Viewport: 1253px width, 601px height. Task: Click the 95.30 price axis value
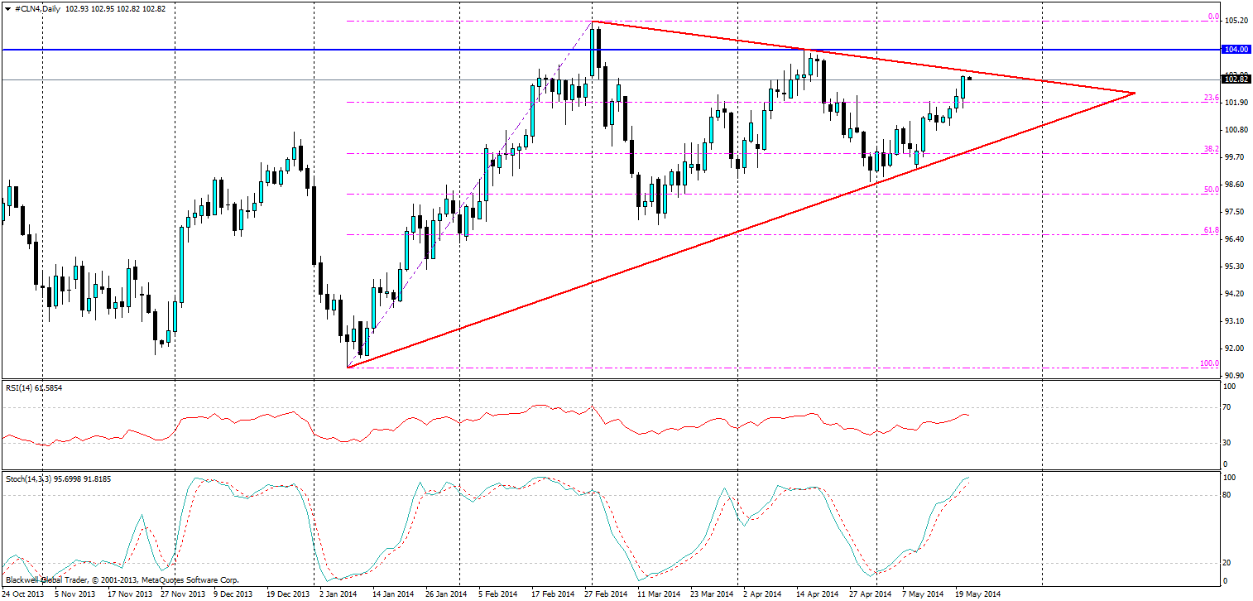point(1235,267)
